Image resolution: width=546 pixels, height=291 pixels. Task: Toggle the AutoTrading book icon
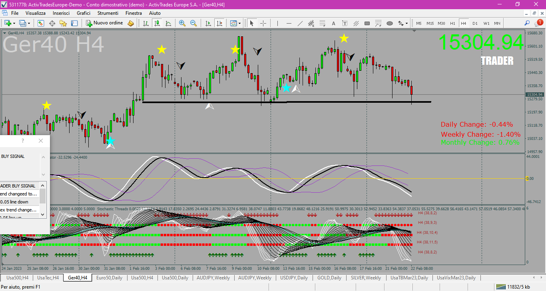coord(131,23)
